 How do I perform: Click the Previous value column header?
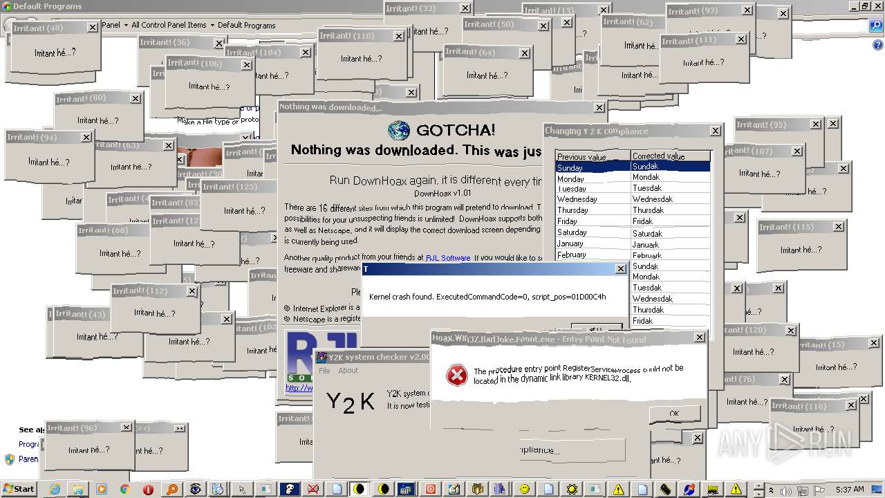tap(593, 156)
